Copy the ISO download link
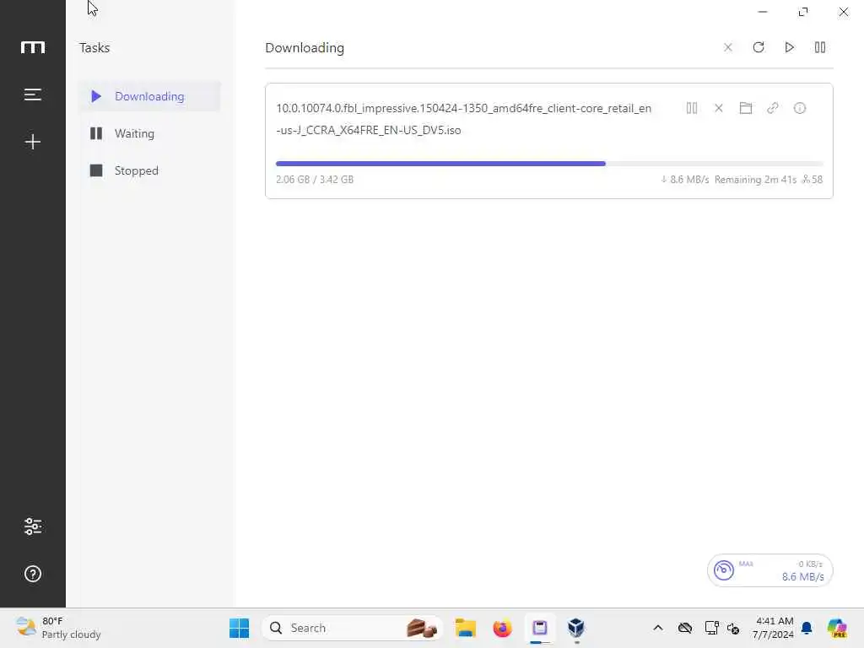 pyautogui.click(x=773, y=108)
